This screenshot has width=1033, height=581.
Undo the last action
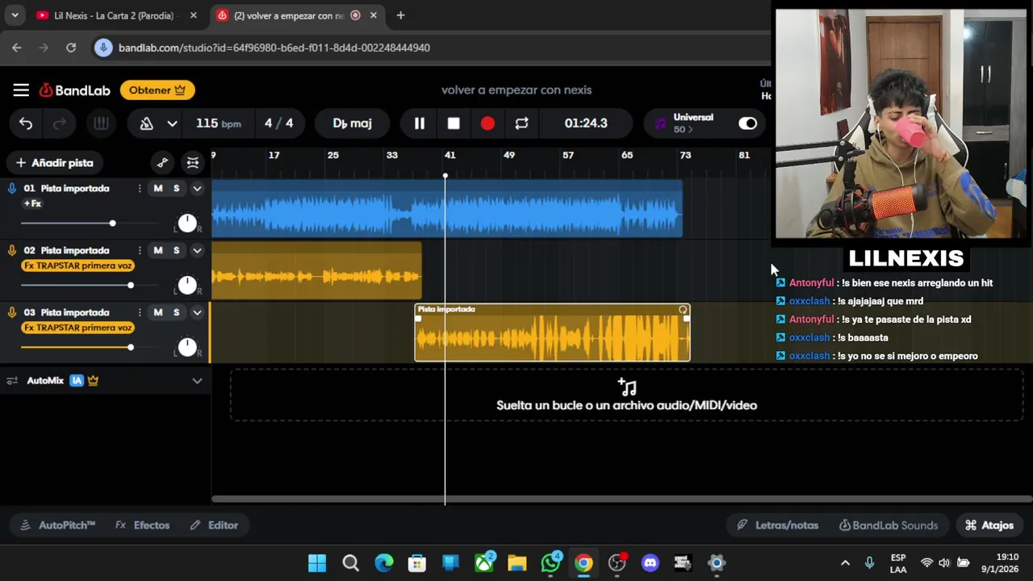coord(26,123)
